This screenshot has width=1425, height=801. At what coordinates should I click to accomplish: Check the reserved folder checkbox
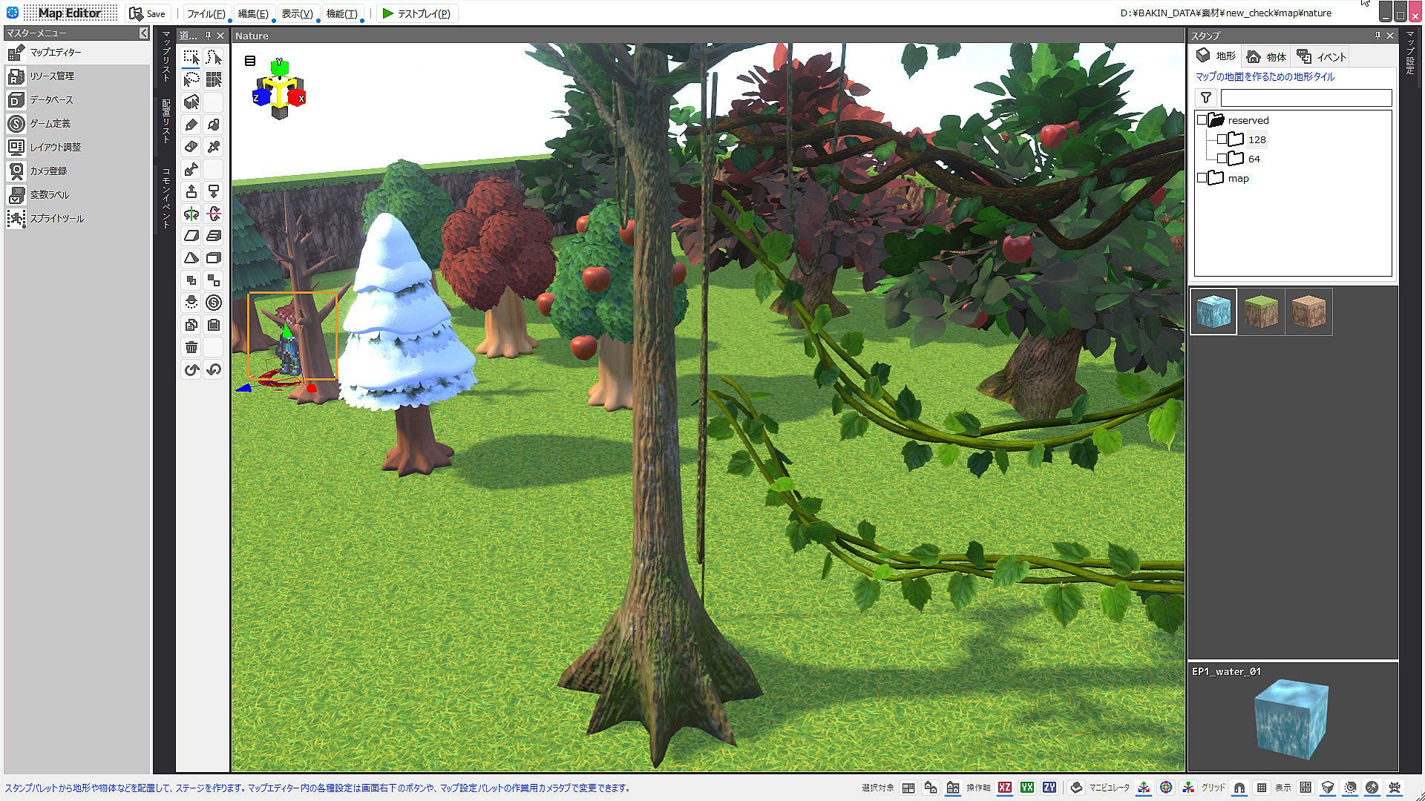coord(1202,120)
